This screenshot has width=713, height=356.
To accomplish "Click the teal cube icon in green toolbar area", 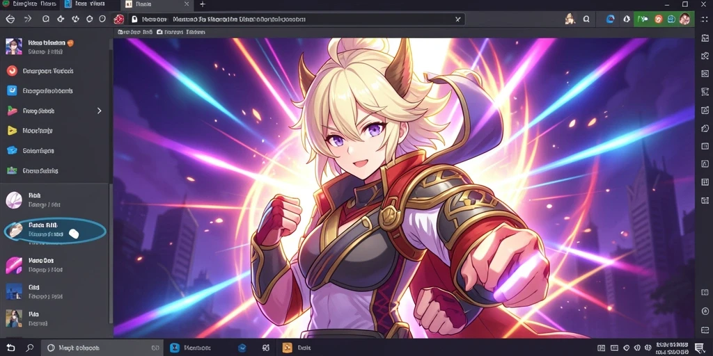I will coord(671,19).
